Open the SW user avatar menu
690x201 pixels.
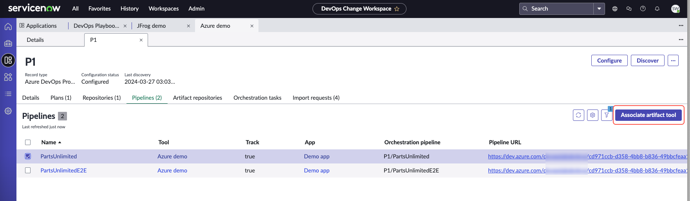(x=676, y=9)
